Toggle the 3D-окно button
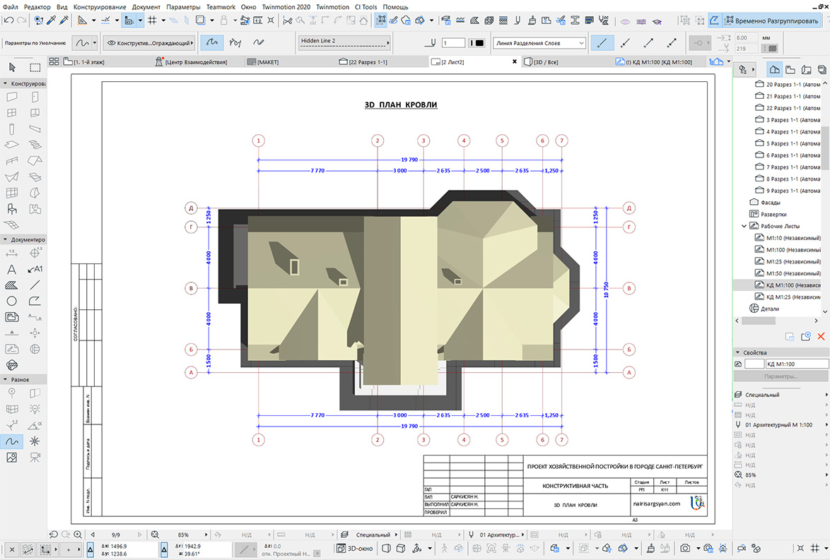This screenshot has width=830, height=560. [355, 549]
